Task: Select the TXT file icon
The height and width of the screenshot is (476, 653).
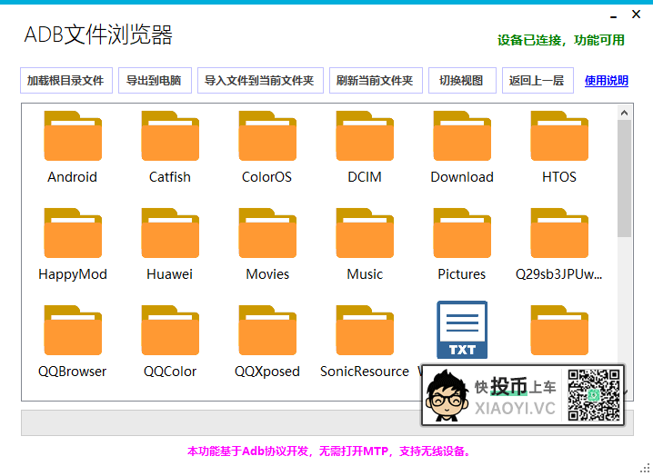Action: 462,330
